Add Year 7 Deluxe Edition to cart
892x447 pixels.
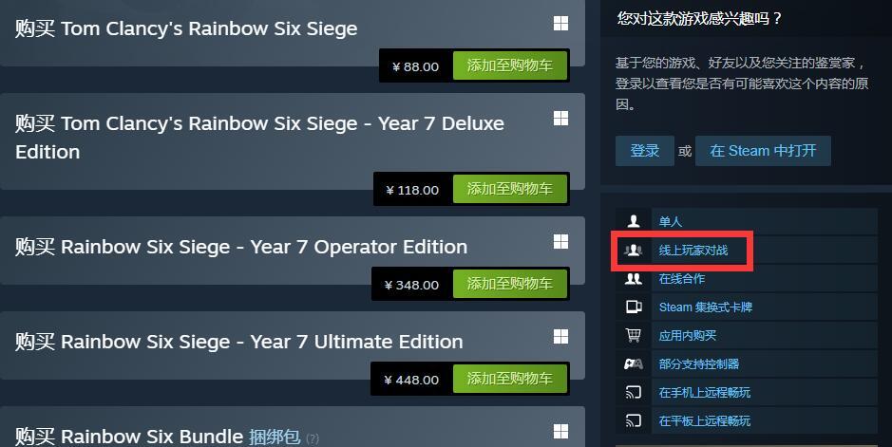tap(510, 189)
